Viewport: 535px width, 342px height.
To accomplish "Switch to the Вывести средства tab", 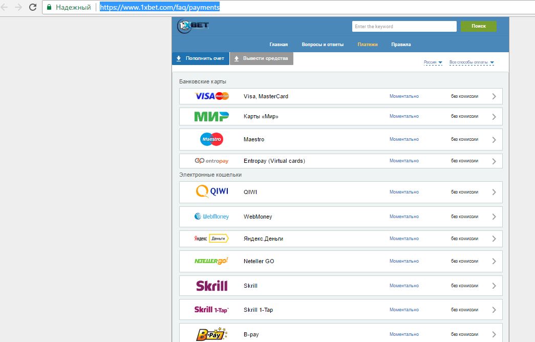I will (x=262, y=58).
